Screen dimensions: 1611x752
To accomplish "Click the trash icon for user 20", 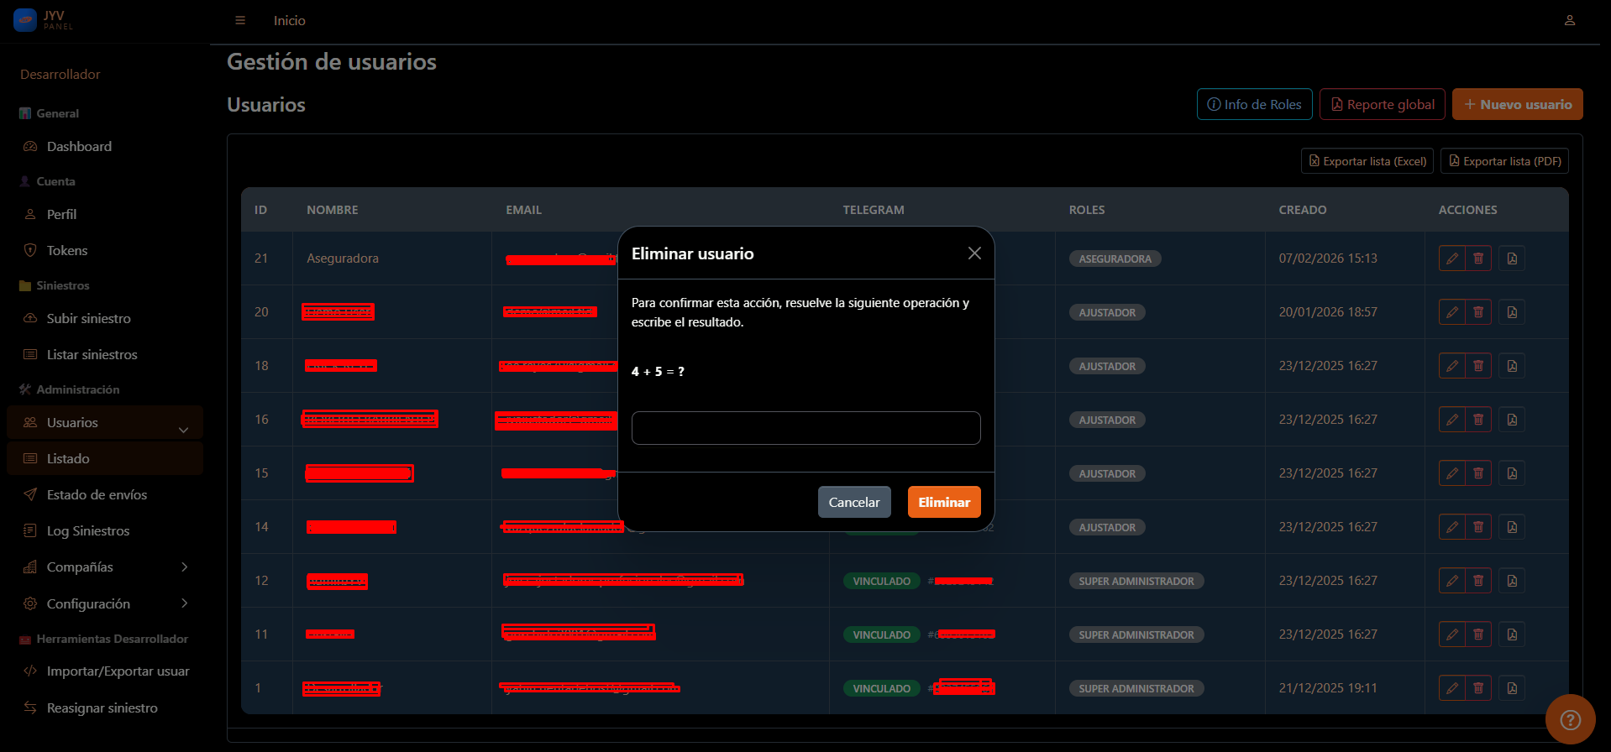I will (1478, 312).
